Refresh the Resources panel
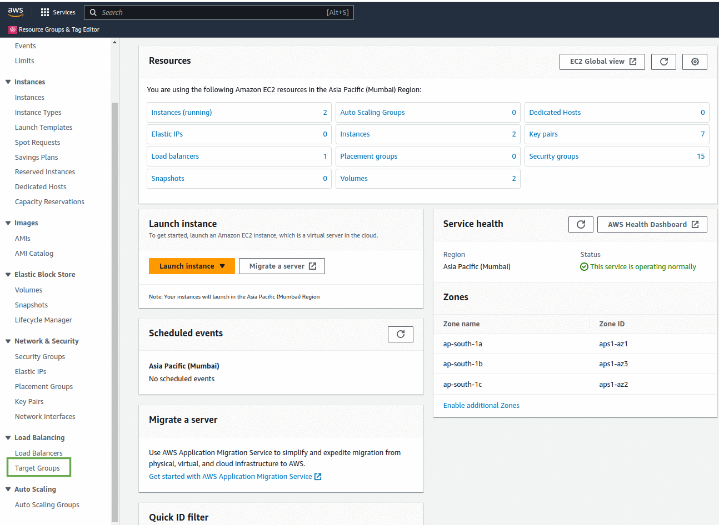 663,62
